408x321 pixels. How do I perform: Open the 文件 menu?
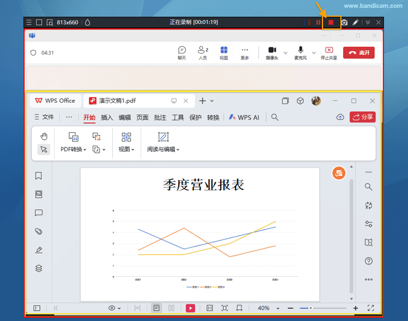pyautogui.click(x=44, y=117)
